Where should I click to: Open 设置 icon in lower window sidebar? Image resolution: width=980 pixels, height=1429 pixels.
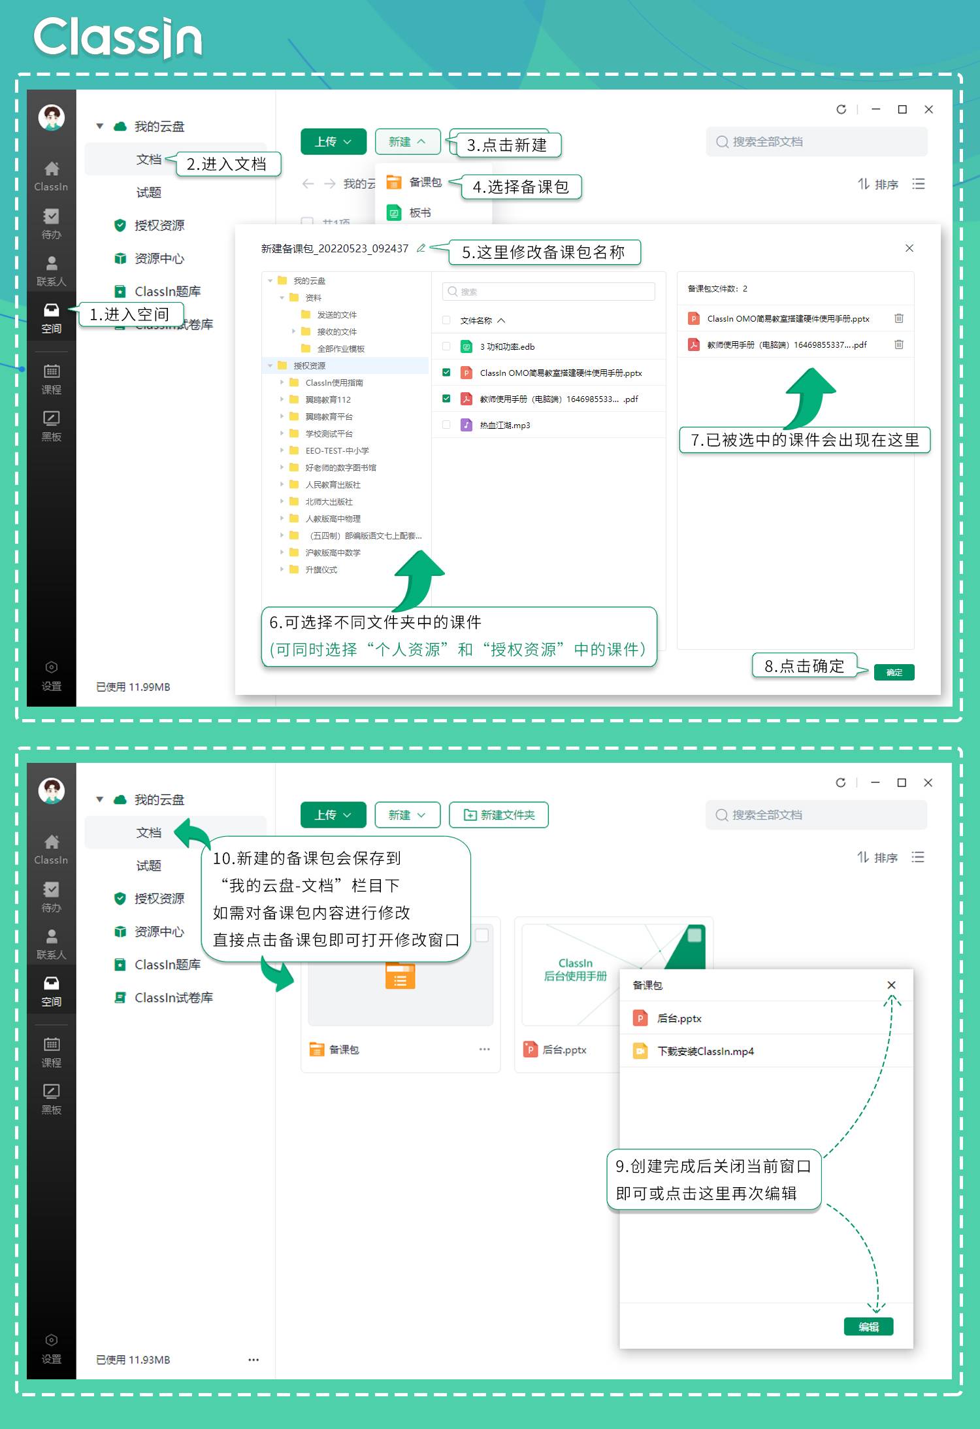(51, 1349)
